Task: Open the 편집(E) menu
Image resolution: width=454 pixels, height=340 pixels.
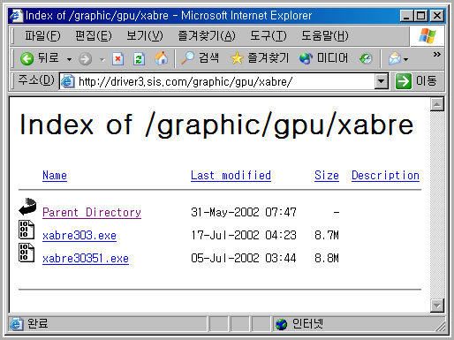Action: (x=94, y=36)
